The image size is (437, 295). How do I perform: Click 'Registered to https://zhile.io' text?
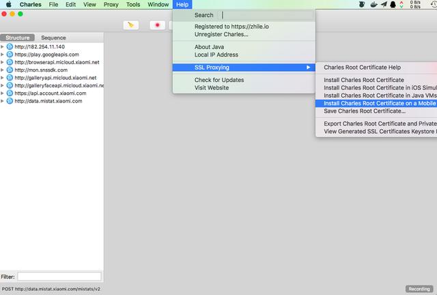pos(231,27)
